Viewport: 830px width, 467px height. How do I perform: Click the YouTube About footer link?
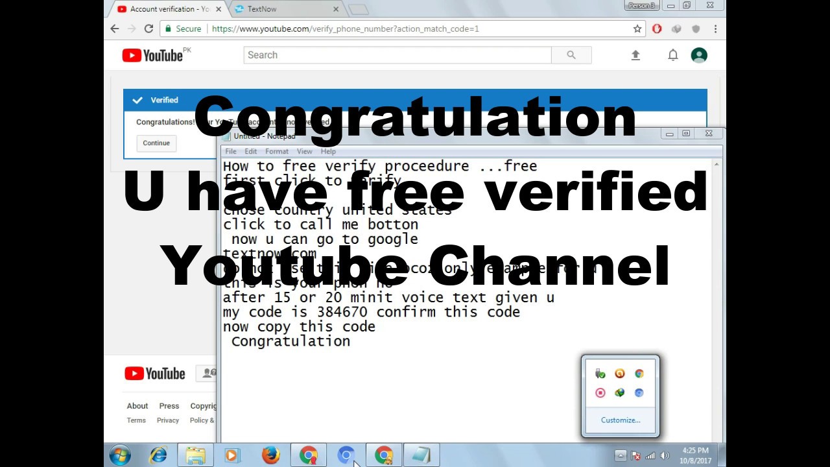(x=137, y=406)
